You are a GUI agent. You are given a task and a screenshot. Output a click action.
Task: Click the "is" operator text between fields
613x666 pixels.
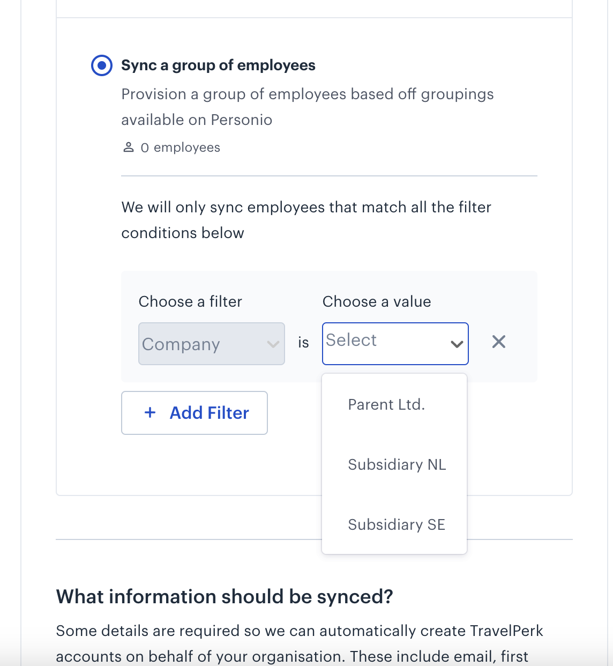tap(303, 343)
